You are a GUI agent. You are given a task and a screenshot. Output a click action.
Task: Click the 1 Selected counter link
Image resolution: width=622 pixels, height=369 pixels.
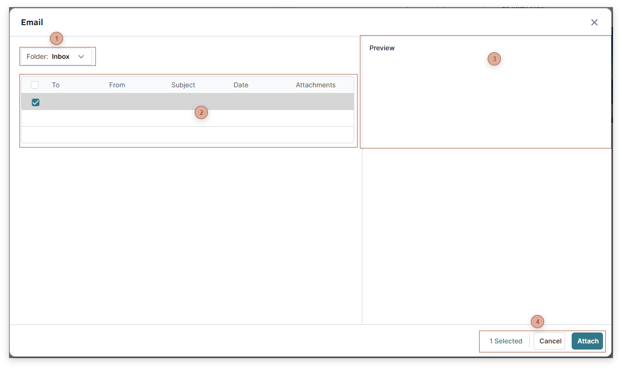[x=506, y=341]
